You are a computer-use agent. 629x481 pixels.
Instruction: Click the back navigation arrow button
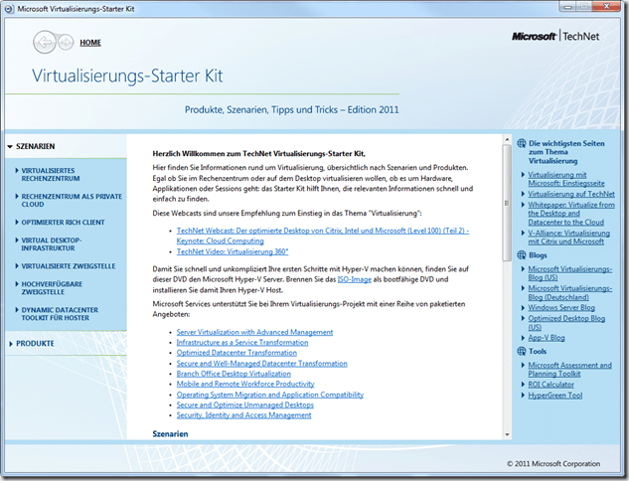(x=44, y=42)
